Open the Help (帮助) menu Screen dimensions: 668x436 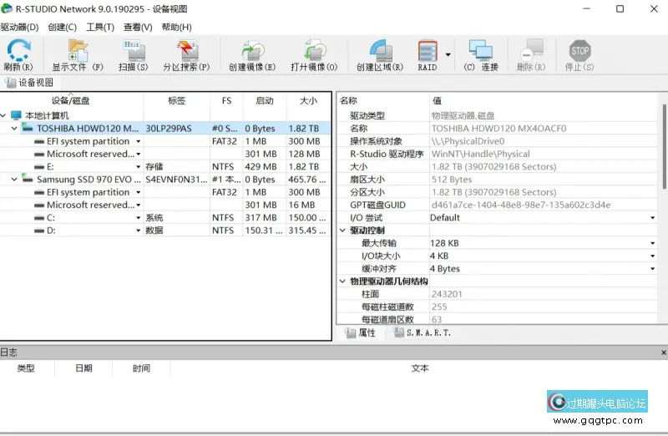pos(176,28)
